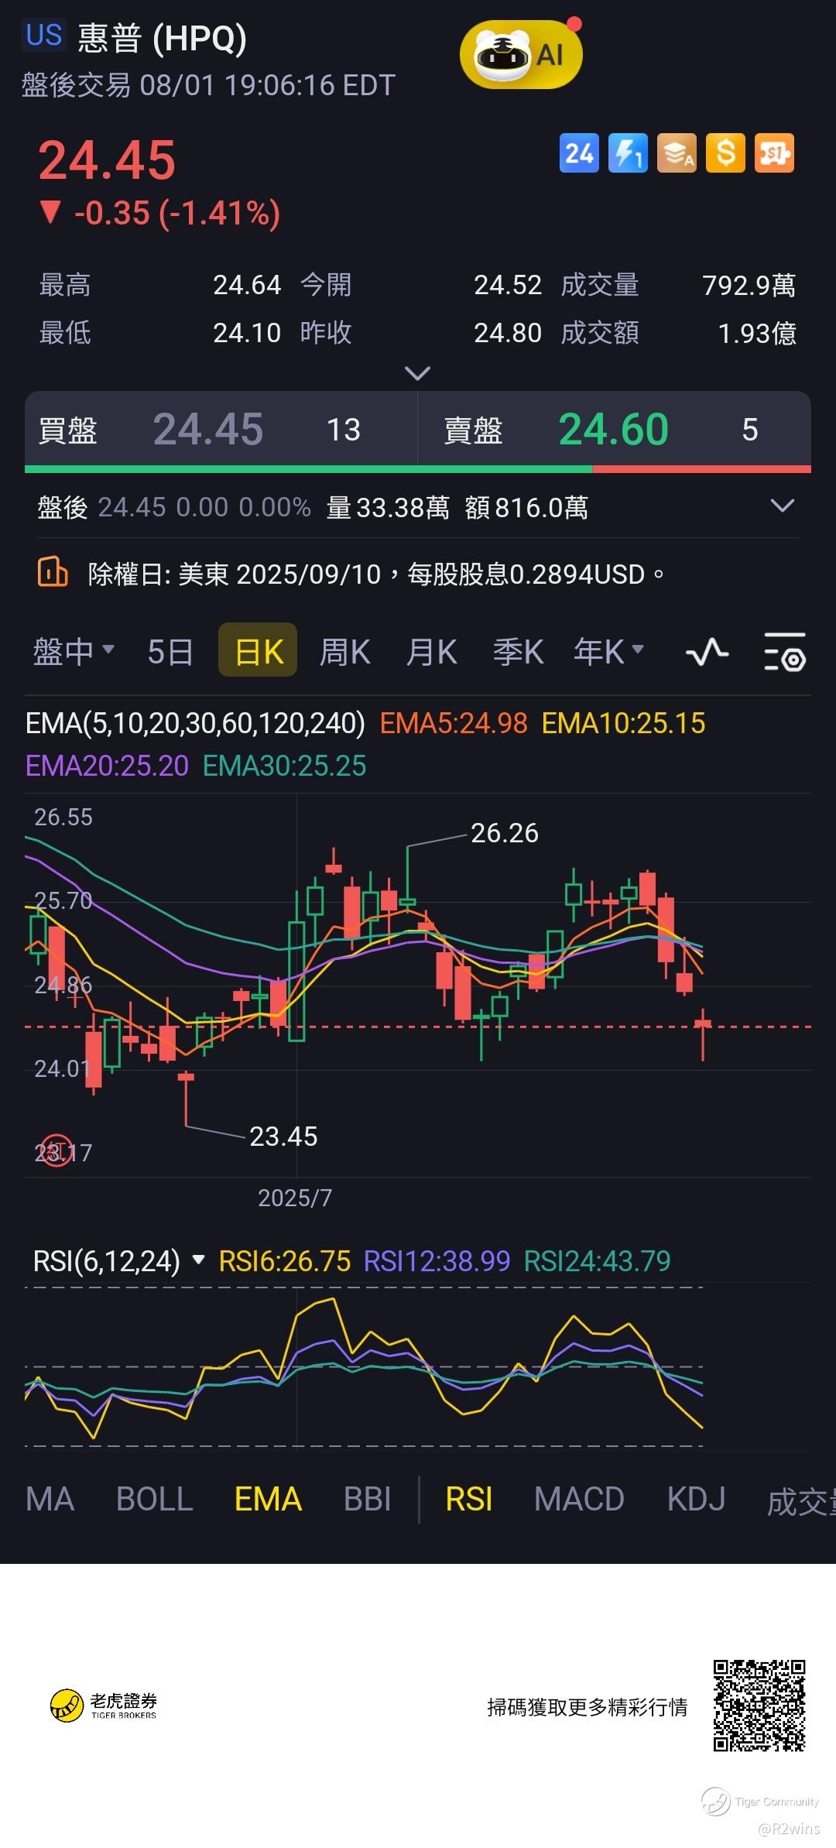This screenshot has width=836, height=1848.
Task: Tap the red circled marker on the chart
Action: click(x=56, y=1151)
